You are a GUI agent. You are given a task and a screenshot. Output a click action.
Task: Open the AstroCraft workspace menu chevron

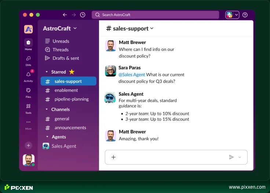75,28
